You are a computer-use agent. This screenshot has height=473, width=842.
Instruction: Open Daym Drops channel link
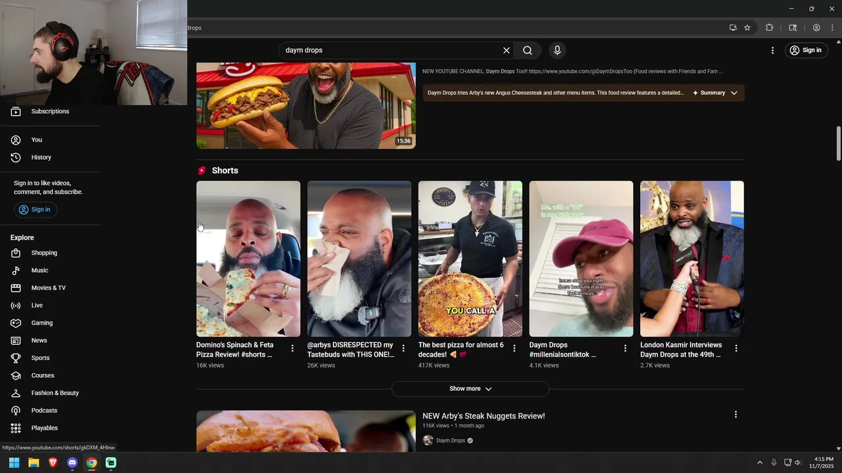point(451,441)
